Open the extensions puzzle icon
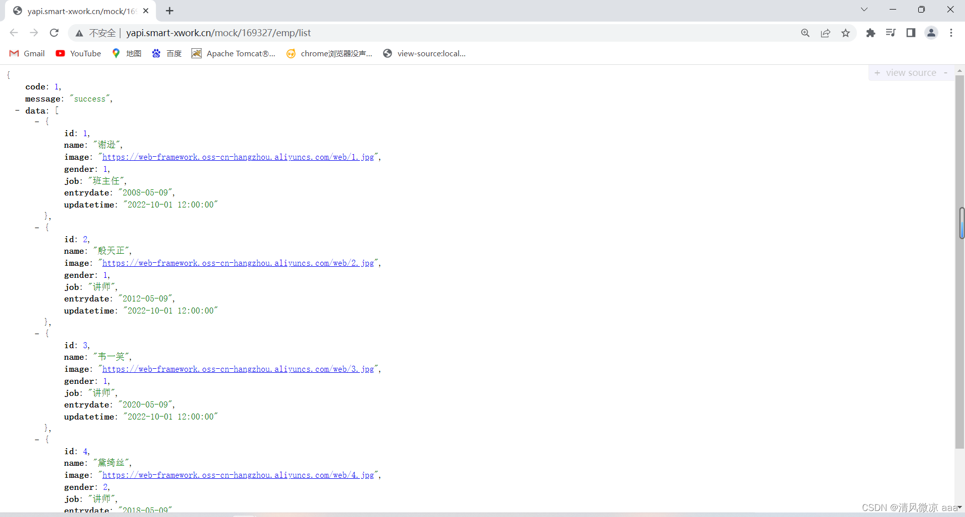Viewport: 965px width, 517px height. click(871, 33)
